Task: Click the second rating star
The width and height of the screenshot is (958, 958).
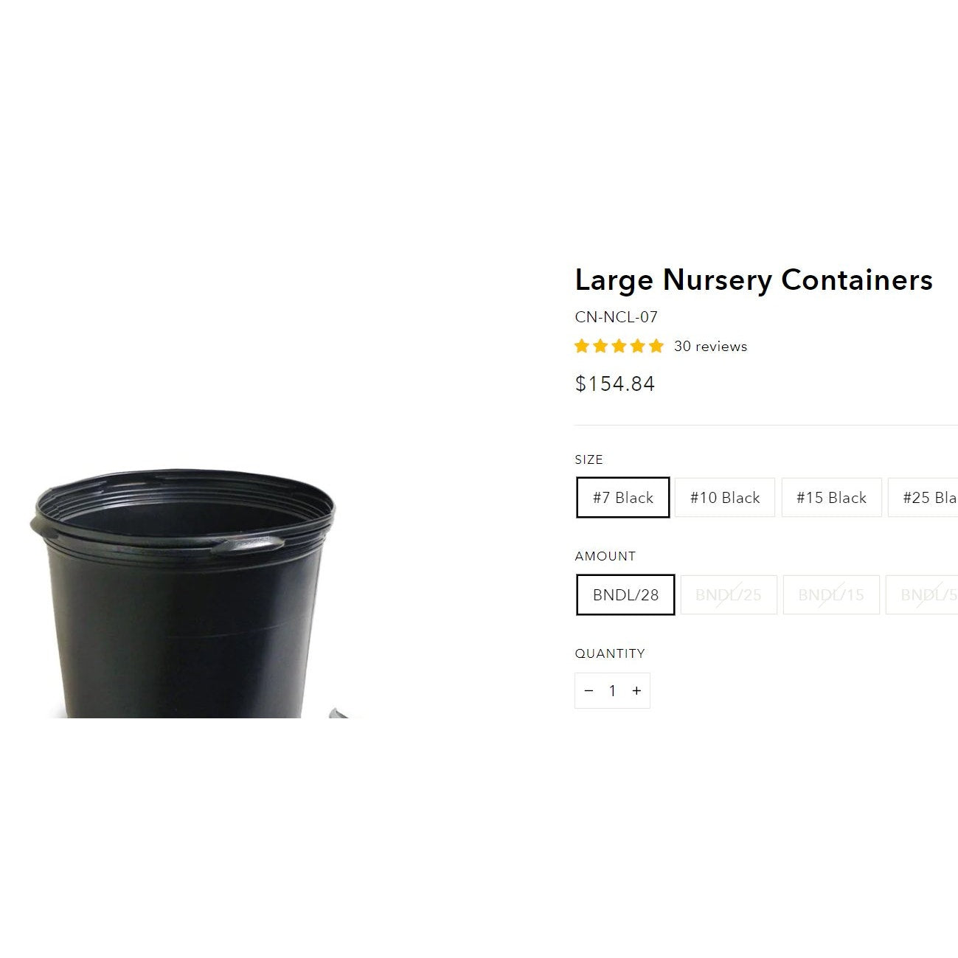Action: (x=600, y=346)
